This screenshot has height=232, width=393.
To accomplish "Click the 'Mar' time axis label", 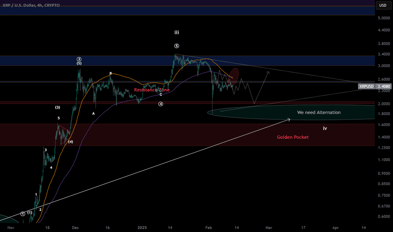I will coord(269,228).
